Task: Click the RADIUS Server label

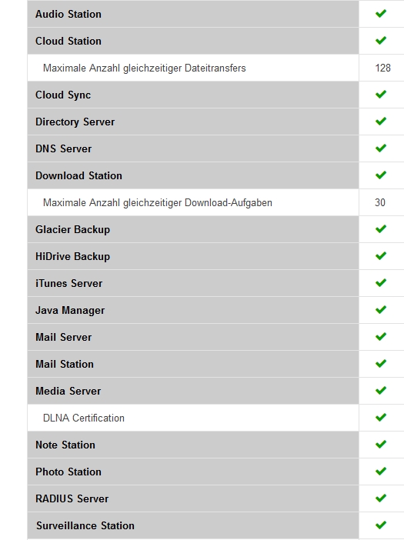Action: point(72,498)
